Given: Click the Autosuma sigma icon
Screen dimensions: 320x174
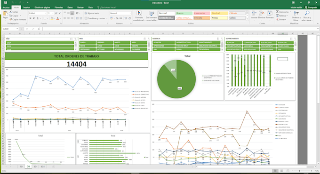Looking at the screenshot, I should (277, 12).
